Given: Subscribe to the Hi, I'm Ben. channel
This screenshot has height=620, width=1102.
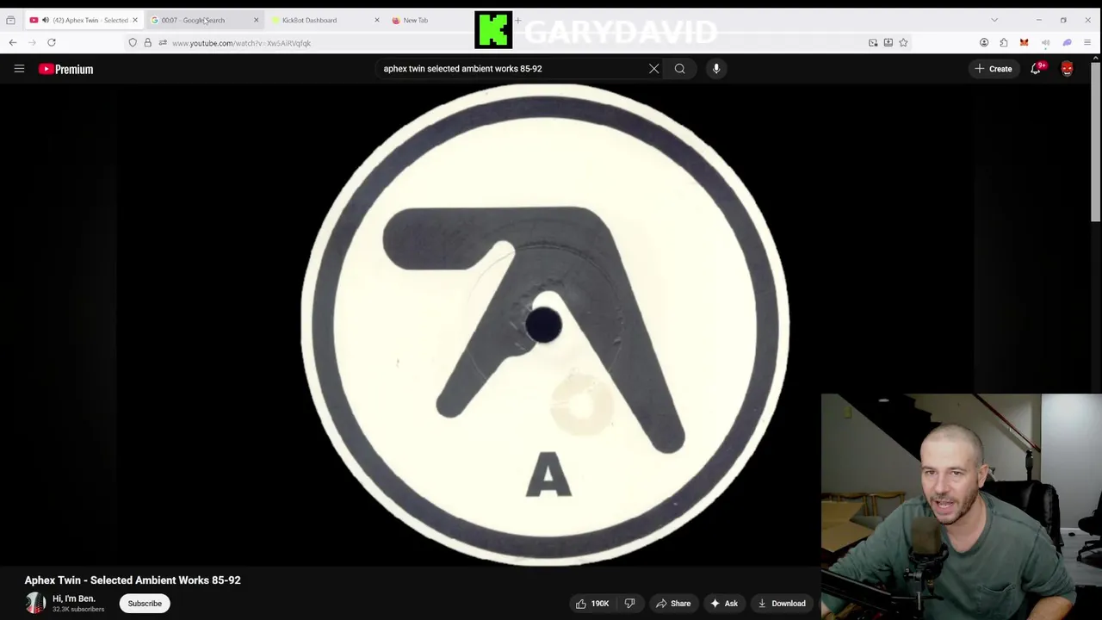Looking at the screenshot, I should [x=145, y=604].
